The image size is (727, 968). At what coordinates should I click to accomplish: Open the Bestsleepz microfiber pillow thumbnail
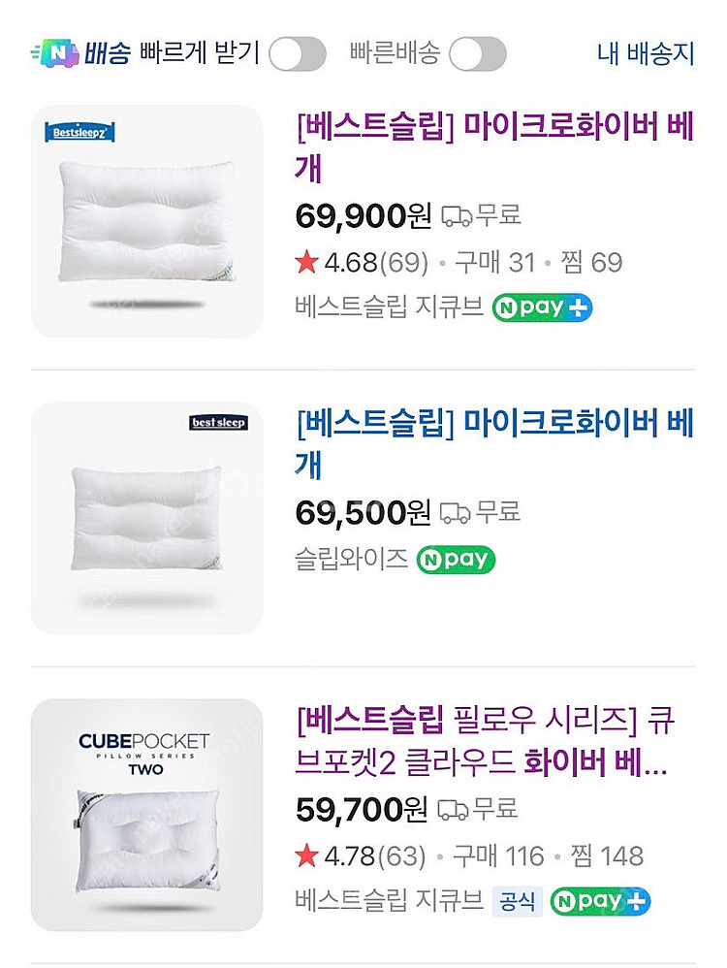point(147,221)
